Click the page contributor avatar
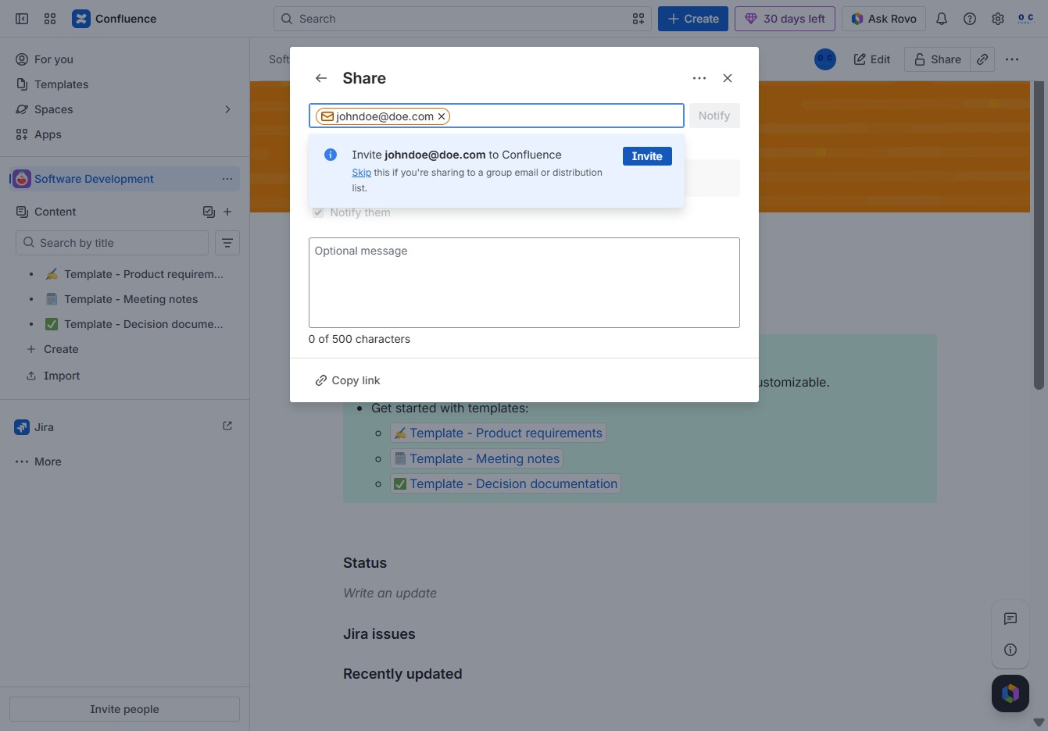Screen dimensions: 1048x731 click(x=825, y=59)
